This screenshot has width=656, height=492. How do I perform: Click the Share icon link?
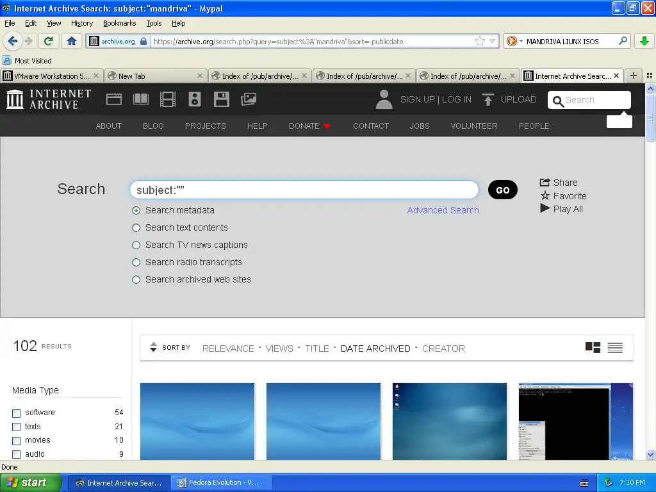click(x=545, y=183)
